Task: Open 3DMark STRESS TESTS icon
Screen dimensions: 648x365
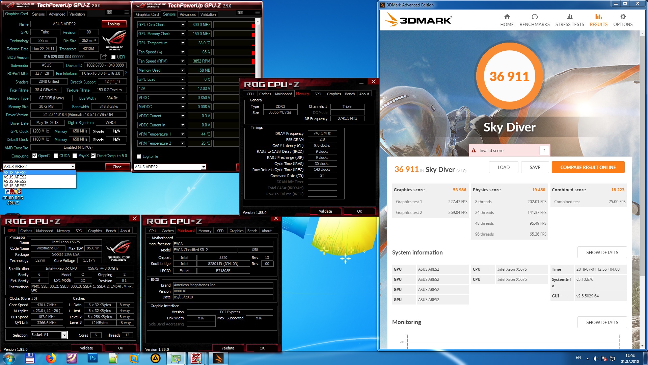Action: click(570, 17)
